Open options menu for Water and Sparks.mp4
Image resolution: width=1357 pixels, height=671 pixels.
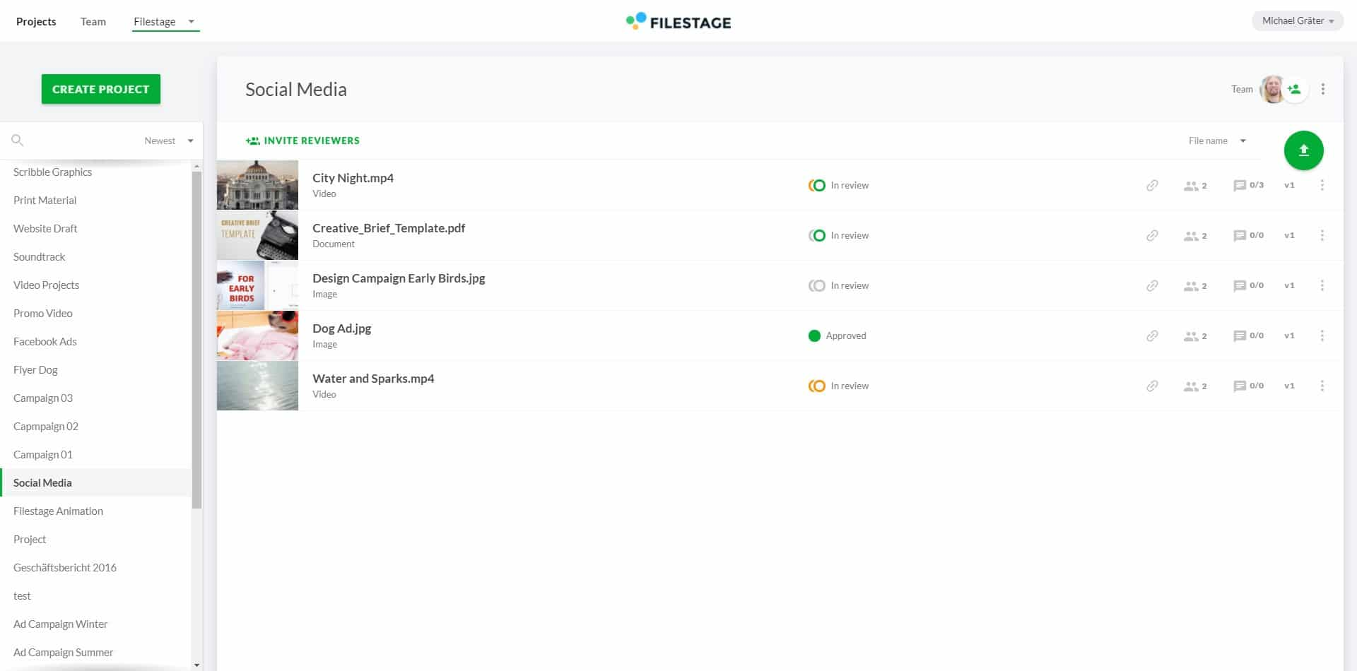(x=1322, y=386)
